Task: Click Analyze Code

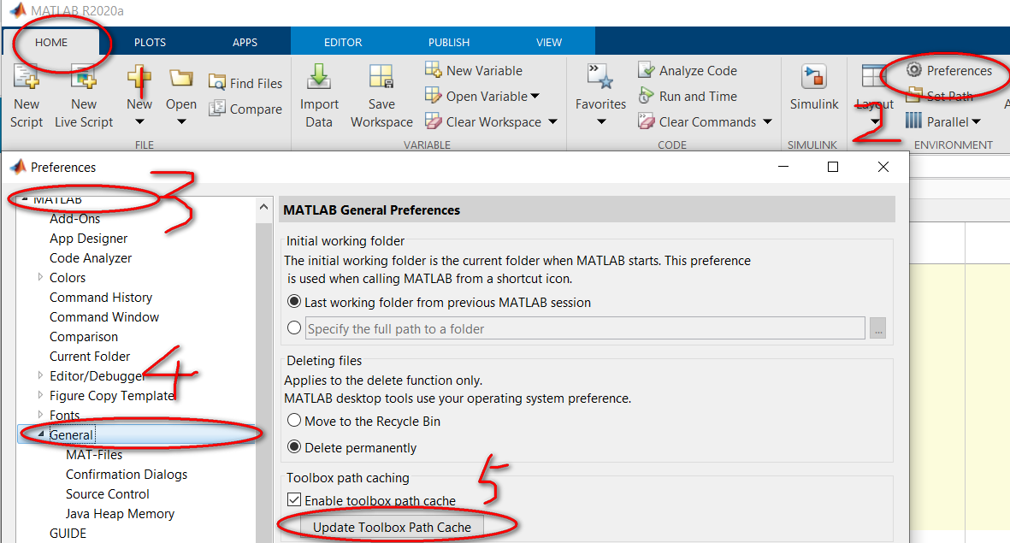Action: click(688, 70)
